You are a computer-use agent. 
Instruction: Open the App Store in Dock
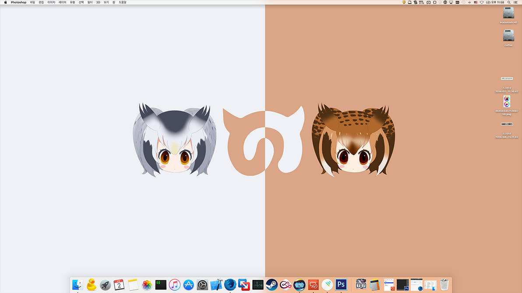188,285
